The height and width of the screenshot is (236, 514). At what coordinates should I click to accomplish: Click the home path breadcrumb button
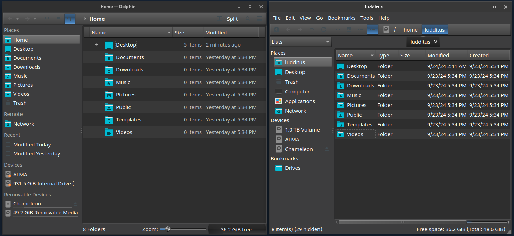click(410, 30)
